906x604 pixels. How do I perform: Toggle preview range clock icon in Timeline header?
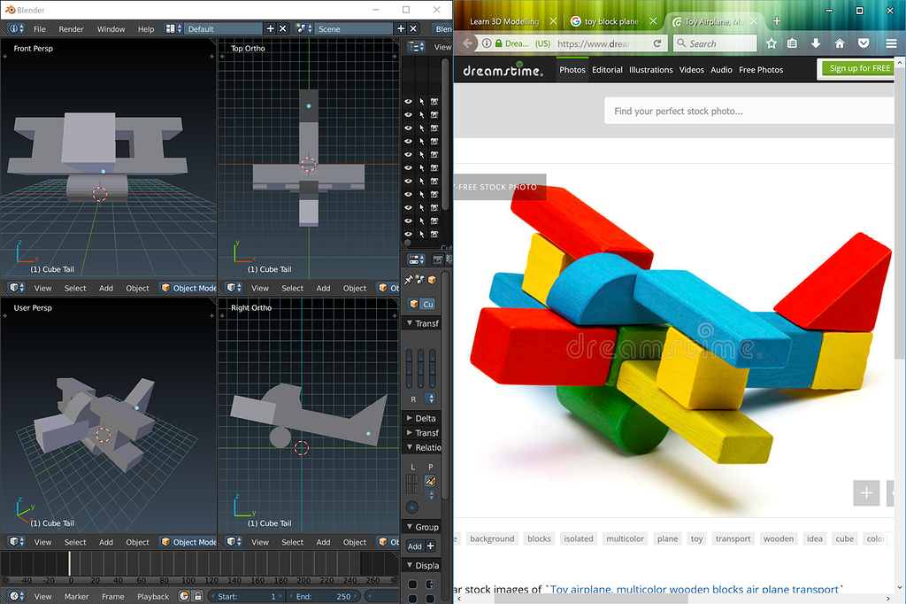[x=184, y=596]
